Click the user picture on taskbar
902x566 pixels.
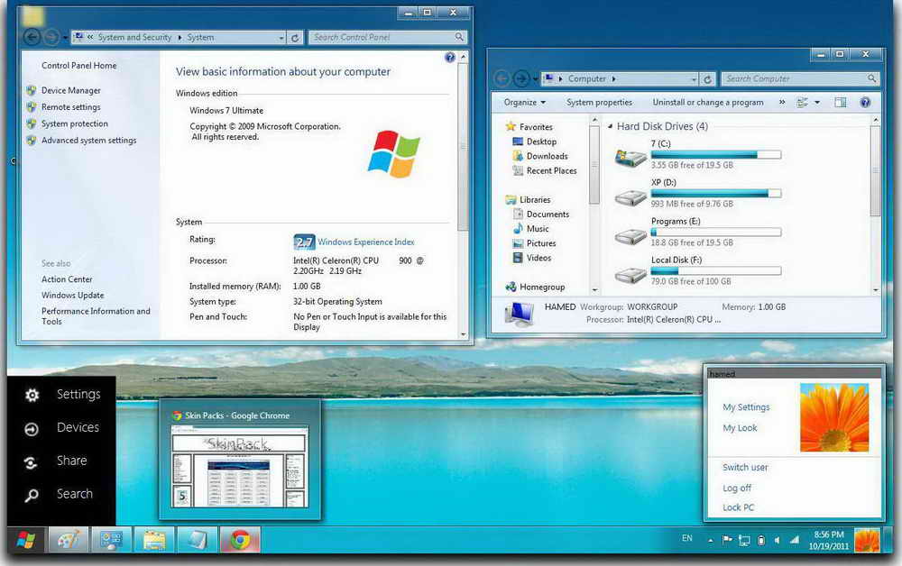click(867, 540)
